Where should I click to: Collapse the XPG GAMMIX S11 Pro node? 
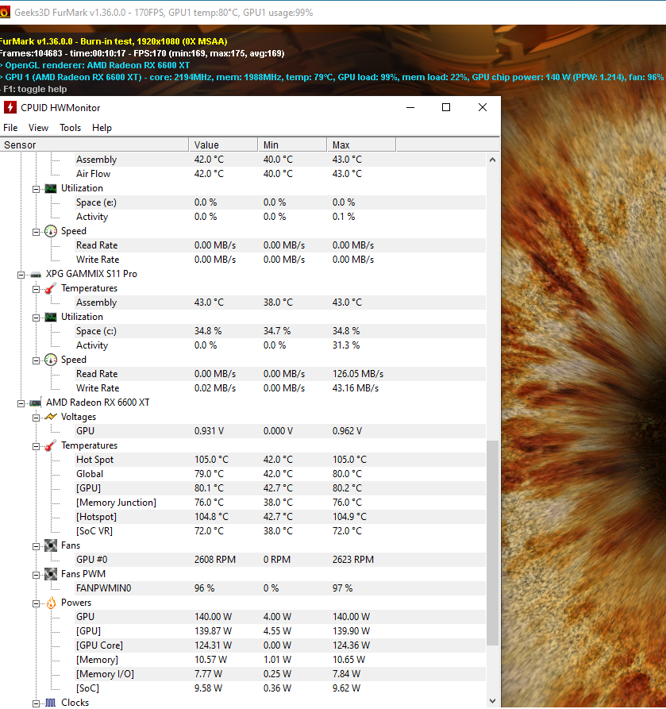21,275
